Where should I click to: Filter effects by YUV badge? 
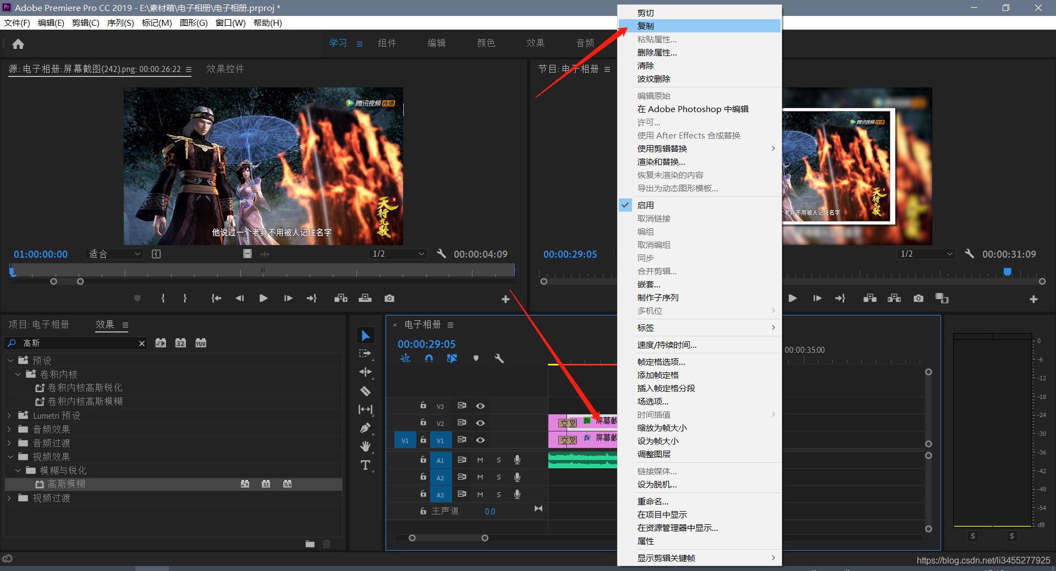pyautogui.click(x=201, y=343)
